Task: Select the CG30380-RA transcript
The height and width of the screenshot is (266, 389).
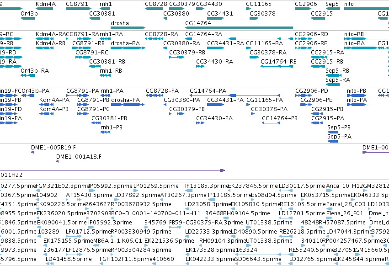Action: click(x=165, y=48)
